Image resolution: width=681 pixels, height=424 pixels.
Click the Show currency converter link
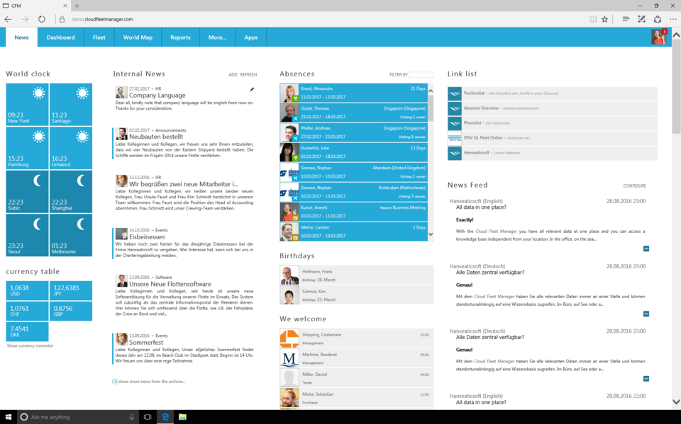(30, 345)
